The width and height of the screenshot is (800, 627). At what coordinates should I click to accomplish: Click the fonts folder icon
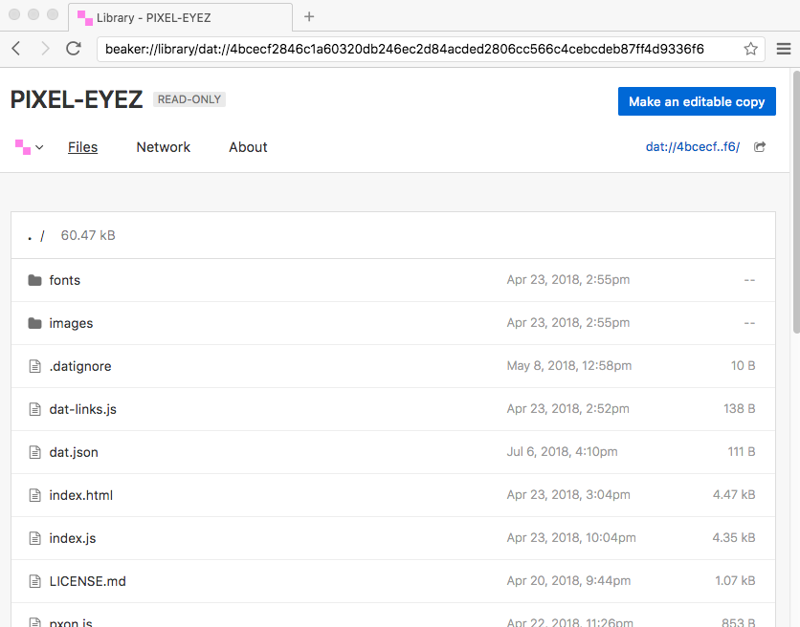(x=34, y=280)
